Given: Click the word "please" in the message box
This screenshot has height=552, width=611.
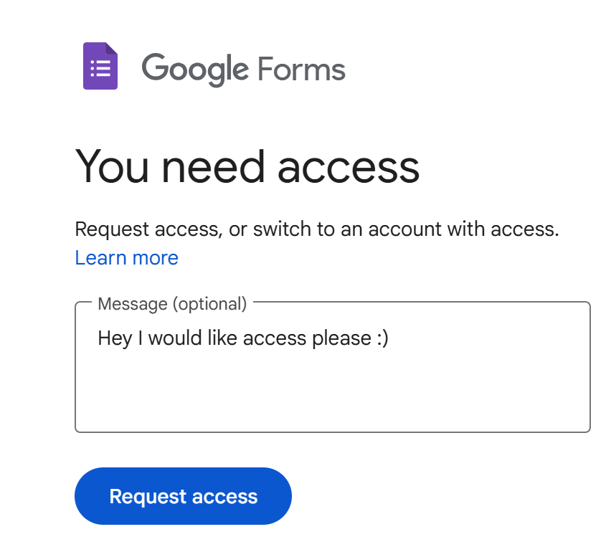Looking at the screenshot, I should (342, 338).
